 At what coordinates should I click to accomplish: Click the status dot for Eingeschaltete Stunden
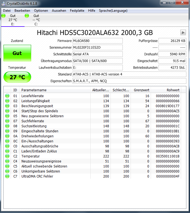pyautogui.click(x=7, y=131)
